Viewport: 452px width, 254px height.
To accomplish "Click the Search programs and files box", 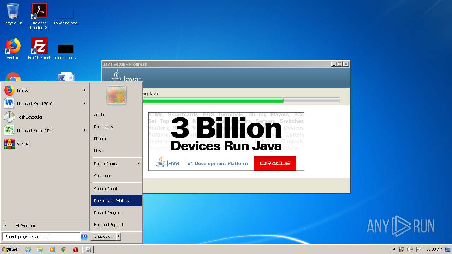I will tap(41, 237).
